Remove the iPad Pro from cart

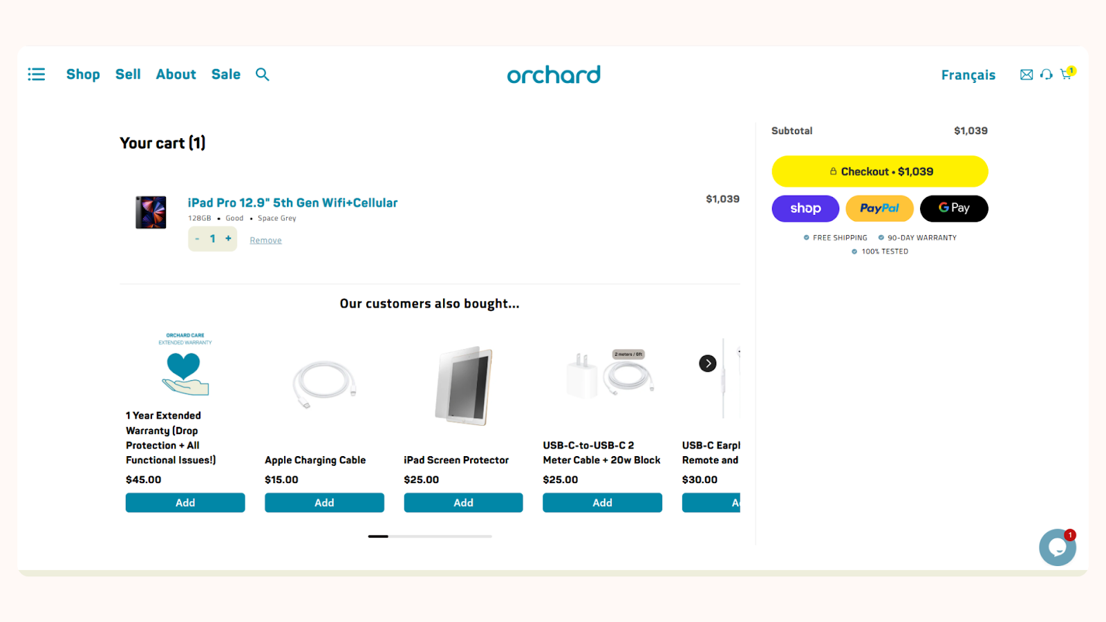tap(265, 239)
